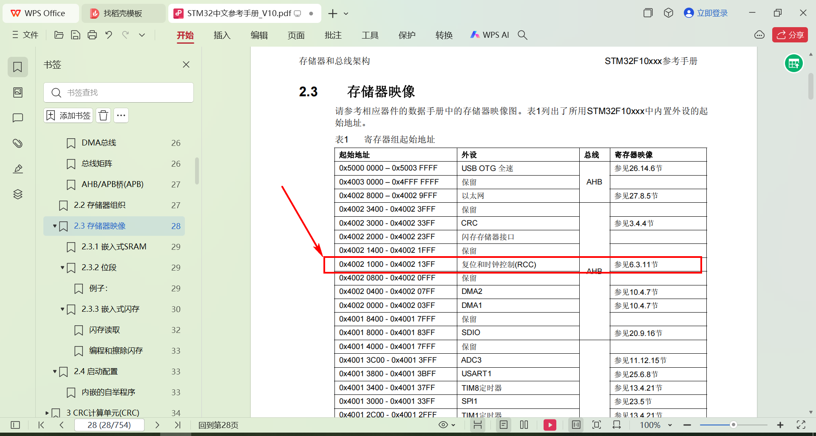816x436 pixels.
Task: Click the save icon in toolbar
Action: point(76,35)
